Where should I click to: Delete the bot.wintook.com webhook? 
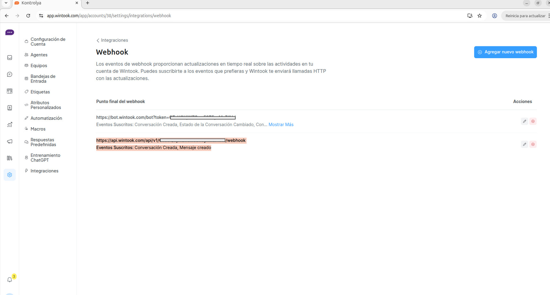click(x=533, y=121)
